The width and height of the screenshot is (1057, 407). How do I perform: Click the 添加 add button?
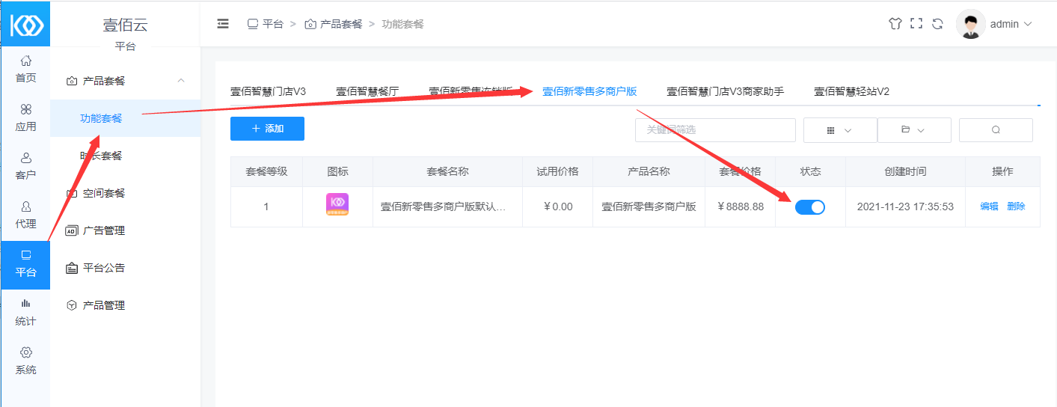267,129
